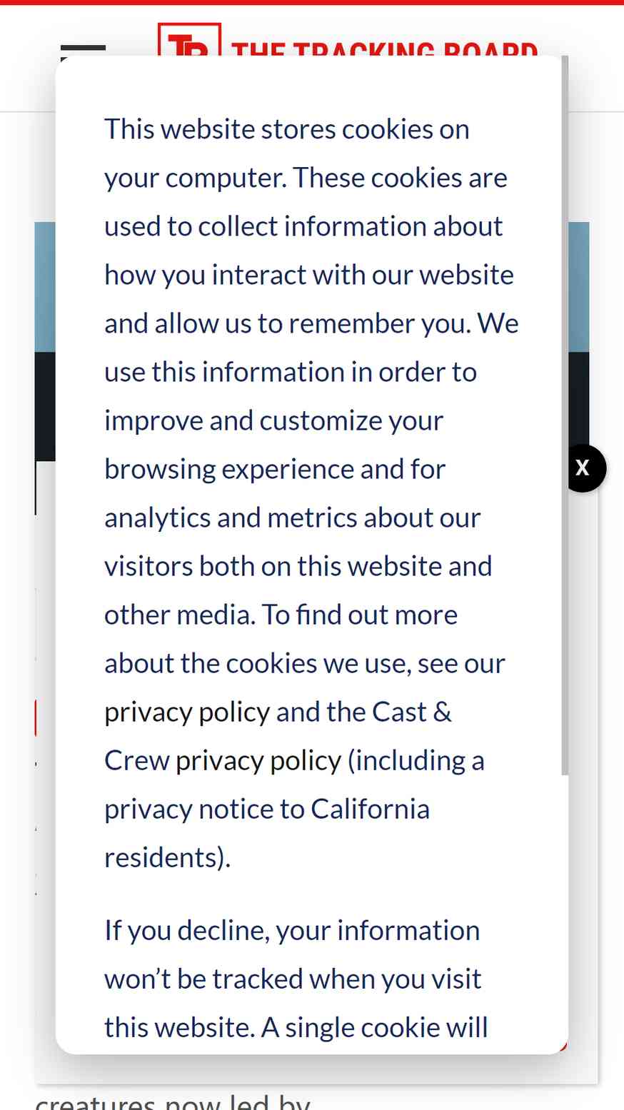Click the article text "creatures now led by"
The width and height of the screenshot is (624, 1110).
coord(173,1101)
